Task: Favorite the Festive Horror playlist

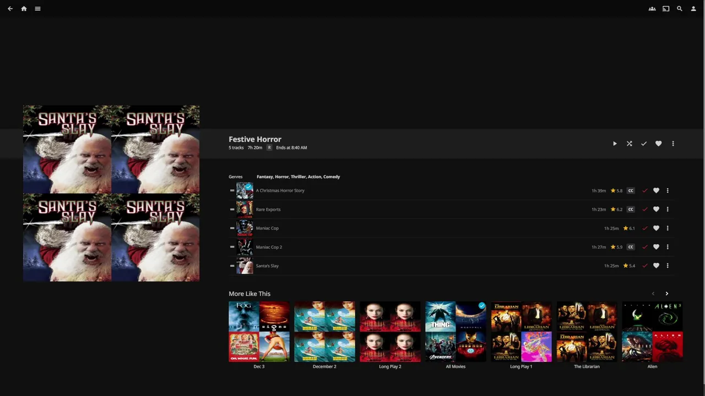Action: click(x=658, y=144)
